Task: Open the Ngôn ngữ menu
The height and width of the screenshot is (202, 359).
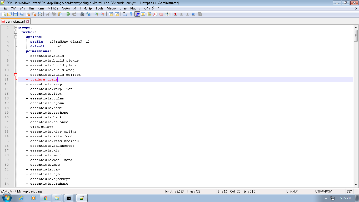Action: point(69,8)
